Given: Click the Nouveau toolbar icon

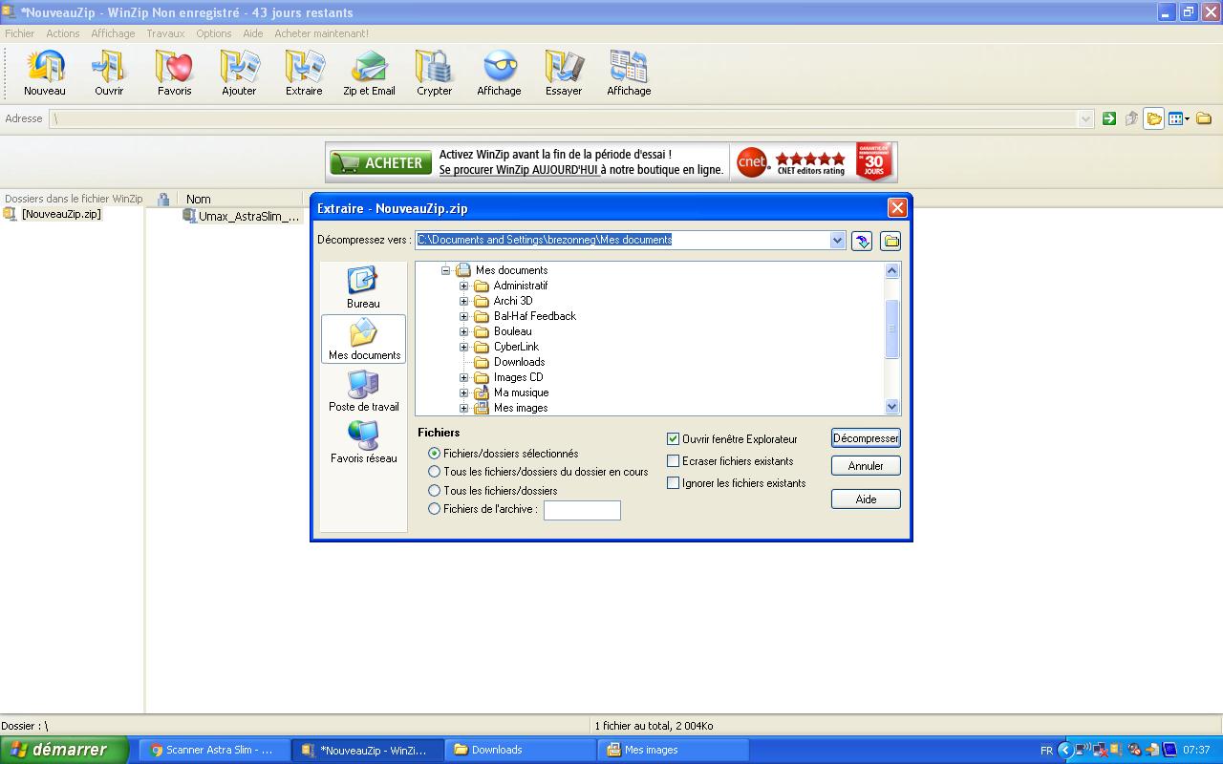Looking at the screenshot, I should 45,73.
